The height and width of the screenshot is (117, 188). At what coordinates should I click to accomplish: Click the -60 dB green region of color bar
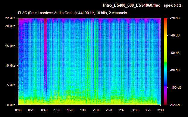click(165, 53)
